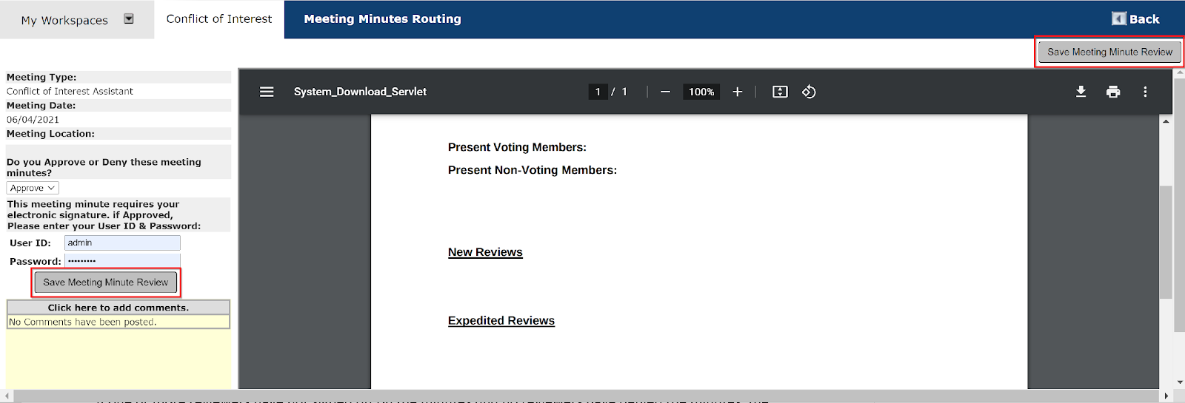Expand the My Workspaces dropdown arrow
Screen dimensions: 1185x403
pos(129,19)
